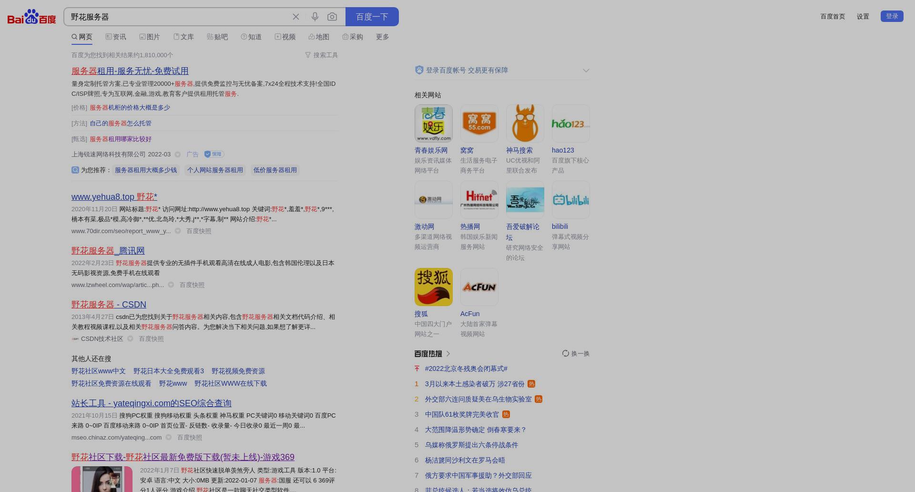Open 野花服务器_腾讯网 result
The image size is (915, 492).
[x=108, y=251]
